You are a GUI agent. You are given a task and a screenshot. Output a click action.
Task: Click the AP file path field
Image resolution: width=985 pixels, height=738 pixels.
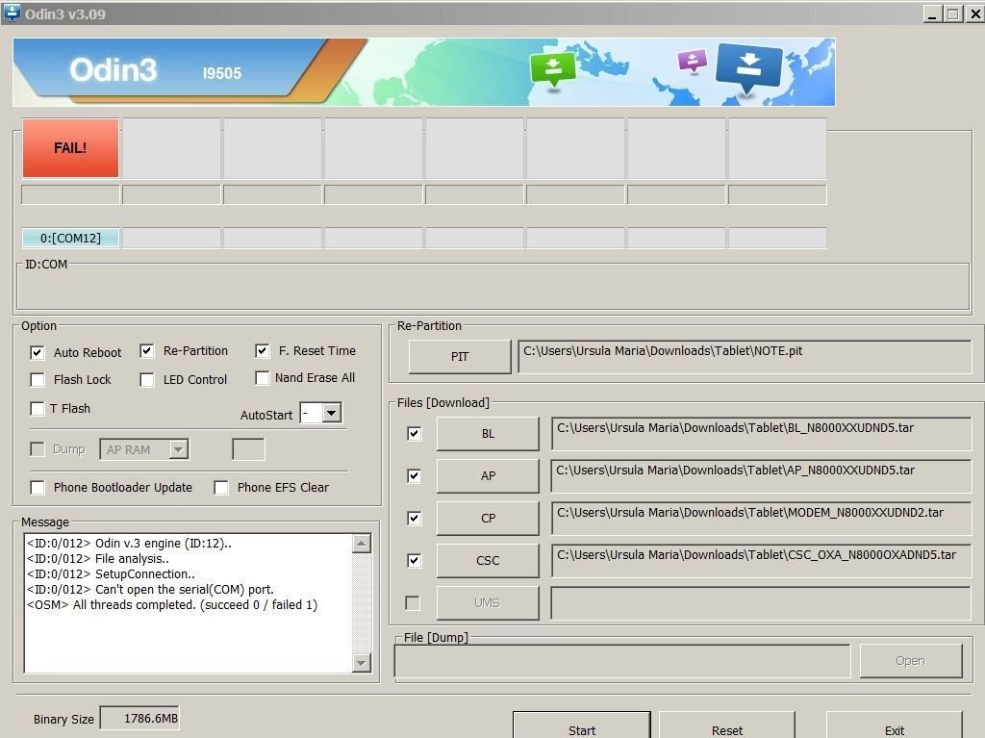coord(762,476)
